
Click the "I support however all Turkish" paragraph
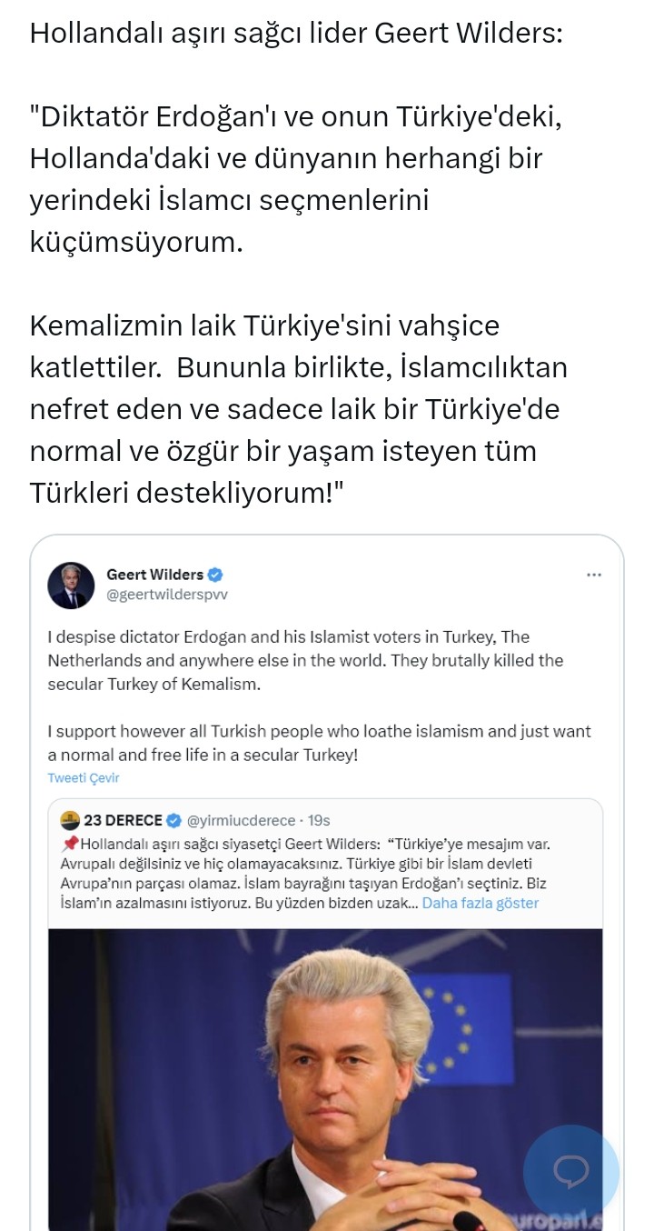(319, 743)
